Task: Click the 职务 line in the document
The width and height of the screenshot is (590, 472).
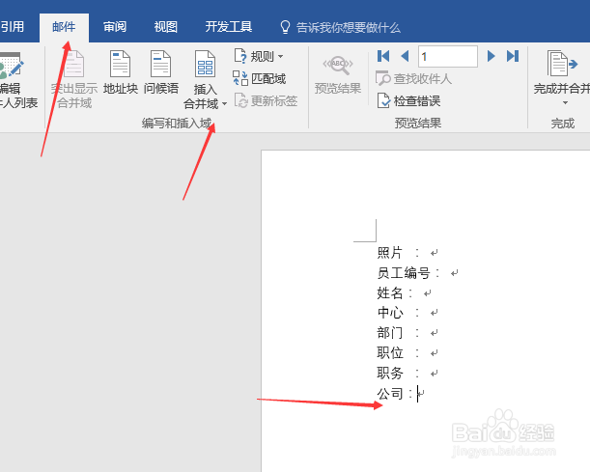Action: (x=407, y=374)
